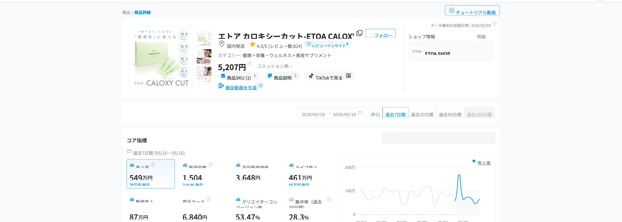Select the 昨日 date tab

375,113
